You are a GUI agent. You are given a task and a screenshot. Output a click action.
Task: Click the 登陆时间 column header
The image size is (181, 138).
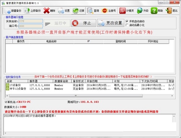[x=121, y=41]
